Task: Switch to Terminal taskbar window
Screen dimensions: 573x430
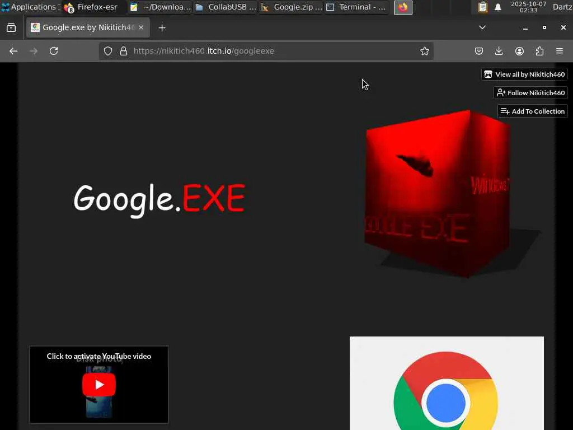Action: pyautogui.click(x=356, y=7)
